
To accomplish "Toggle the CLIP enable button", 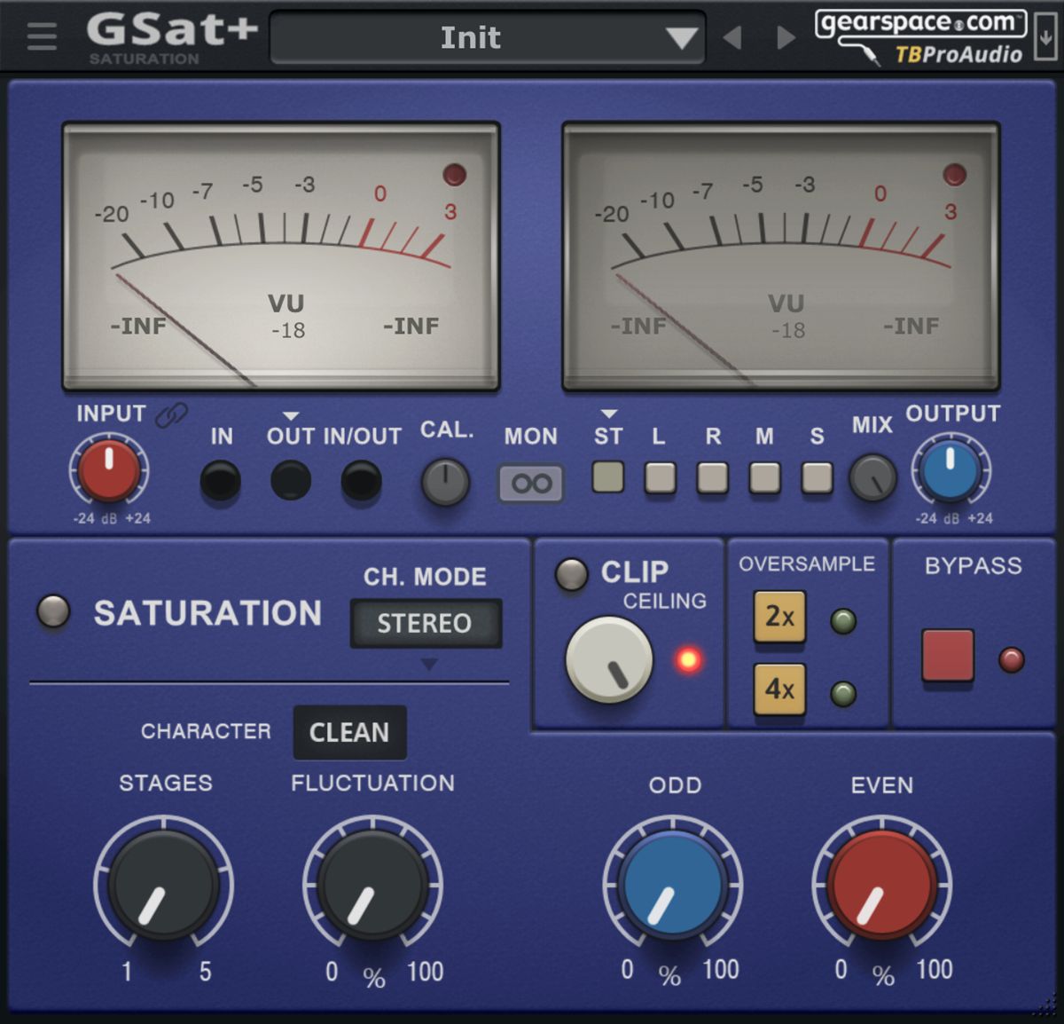I will [x=571, y=574].
